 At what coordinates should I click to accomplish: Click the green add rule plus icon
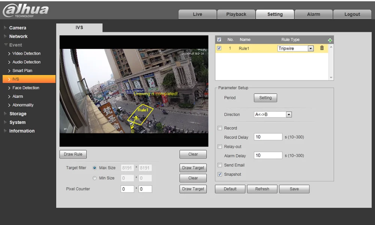[330, 40]
